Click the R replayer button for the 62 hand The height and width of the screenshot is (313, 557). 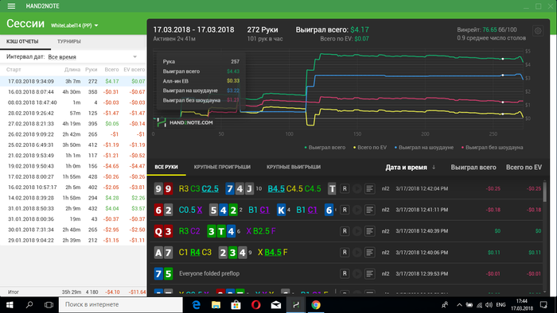click(345, 210)
